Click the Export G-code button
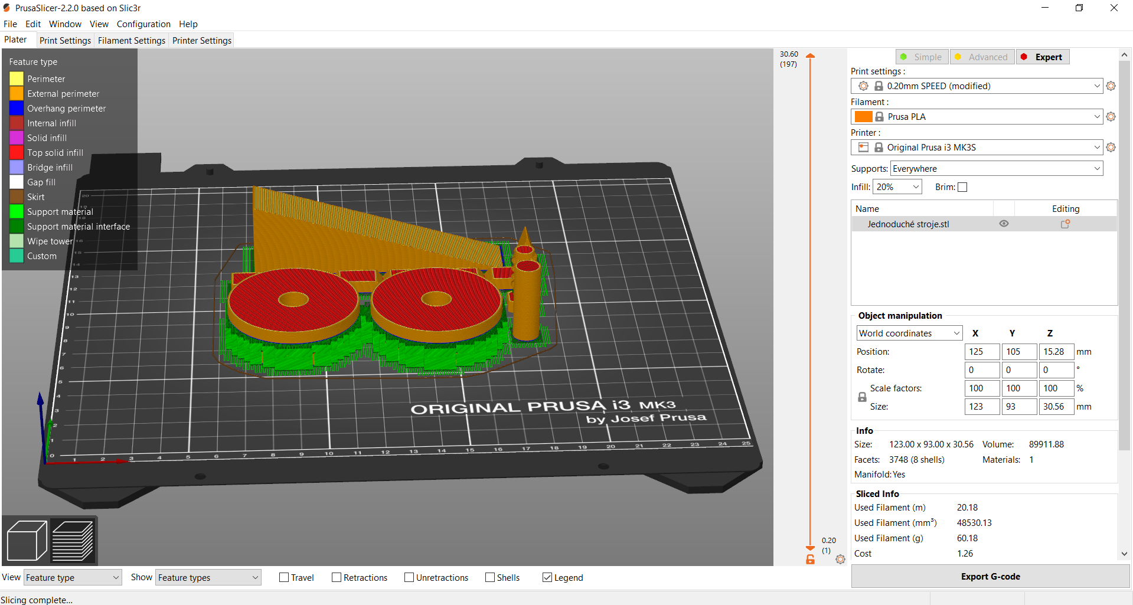 tap(990, 577)
